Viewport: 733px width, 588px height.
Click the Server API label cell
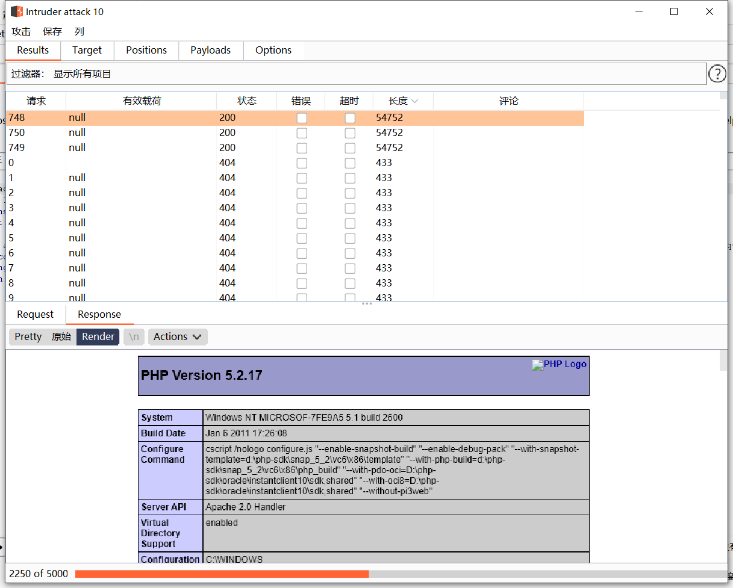coord(170,507)
